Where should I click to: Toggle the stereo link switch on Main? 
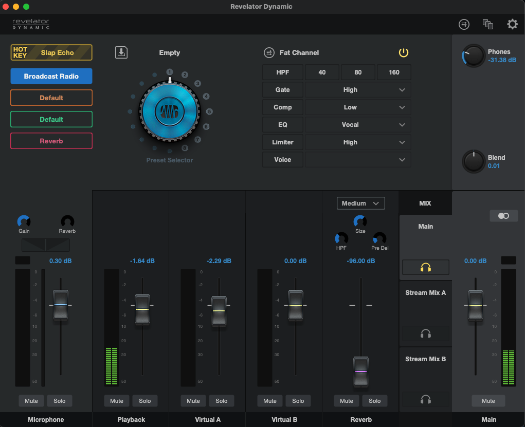503,216
